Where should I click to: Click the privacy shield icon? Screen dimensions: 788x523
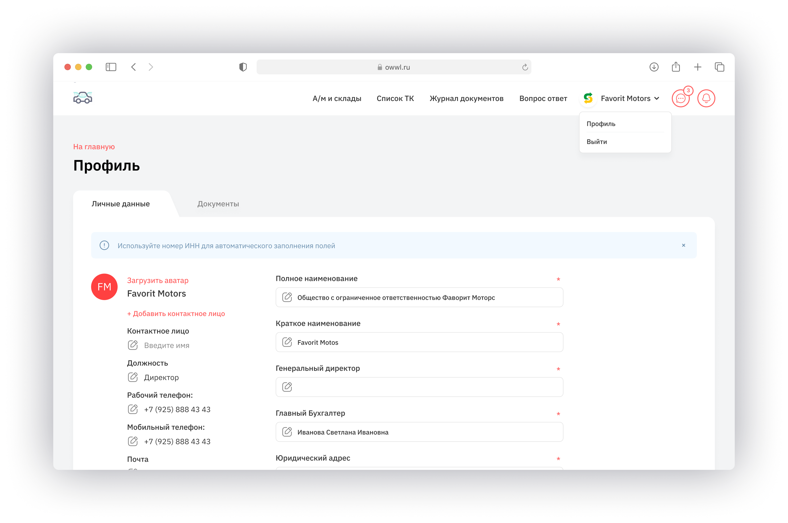click(243, 67)
